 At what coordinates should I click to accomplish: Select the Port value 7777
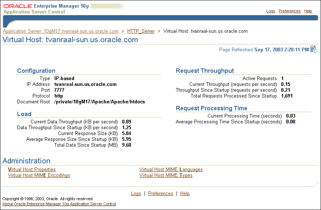click(59, 90)
